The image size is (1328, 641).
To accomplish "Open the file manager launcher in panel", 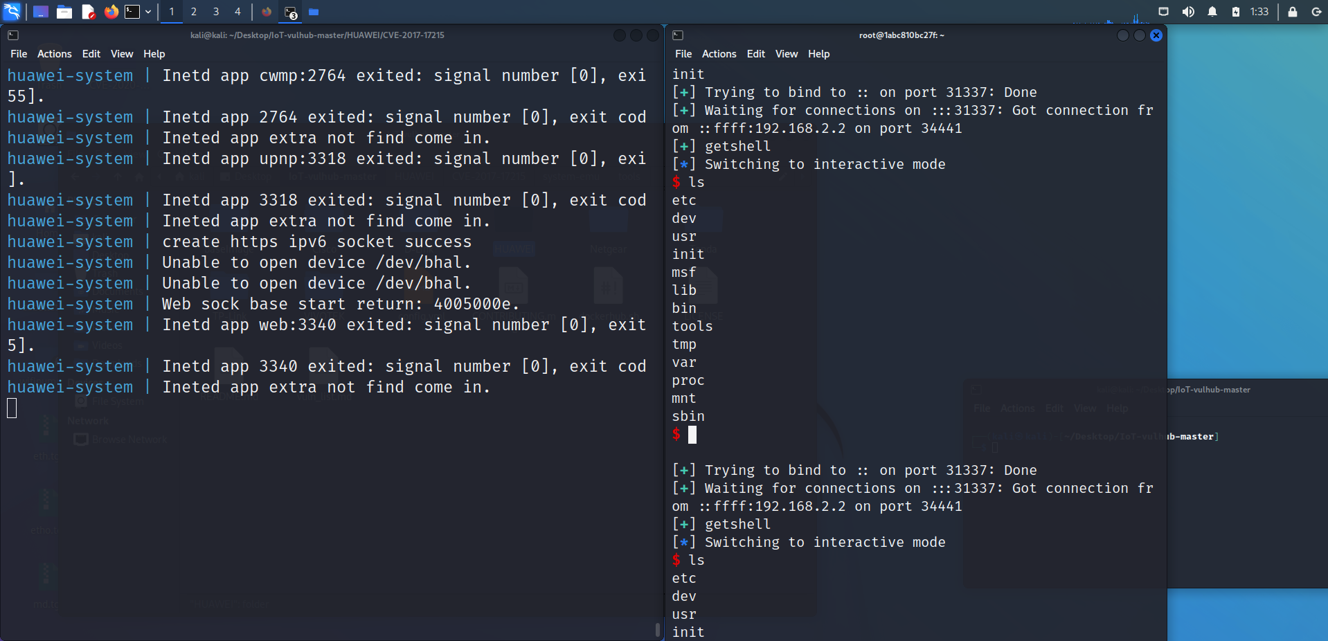I will click(64, 12).
